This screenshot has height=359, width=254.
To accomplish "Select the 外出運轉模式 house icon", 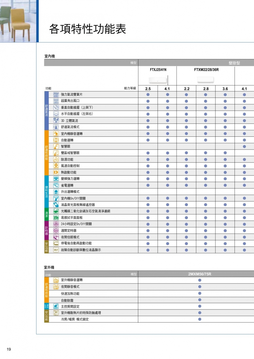I will (56, 192).
